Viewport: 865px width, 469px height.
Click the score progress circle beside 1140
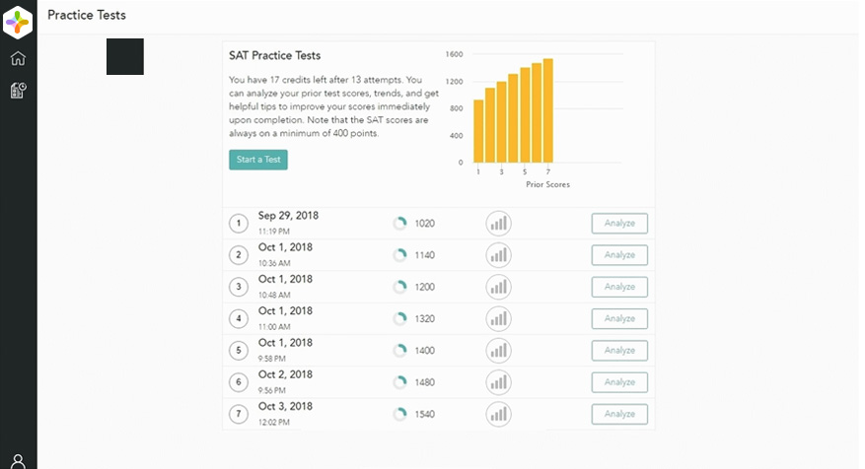coord(399,255)
